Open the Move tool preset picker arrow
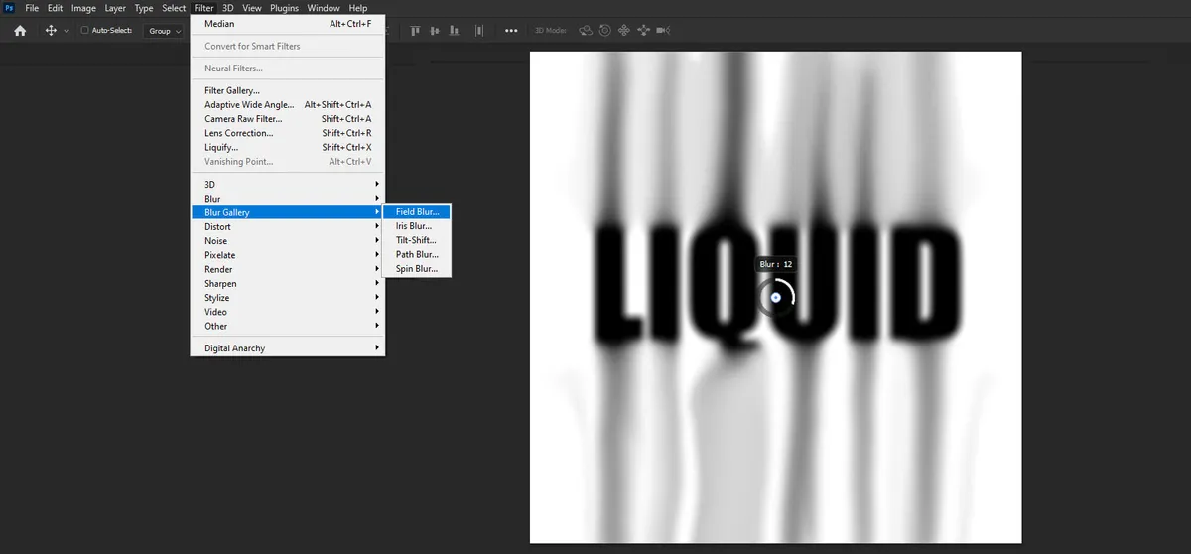This screenshot has height=554, width=1191. point(66,31)
